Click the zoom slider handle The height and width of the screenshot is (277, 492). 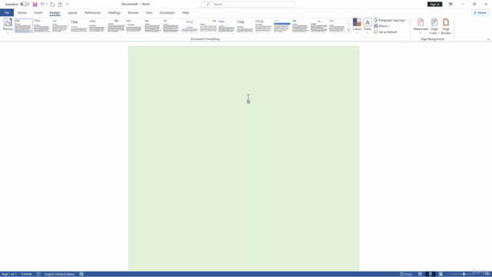[x=464, y=274]
